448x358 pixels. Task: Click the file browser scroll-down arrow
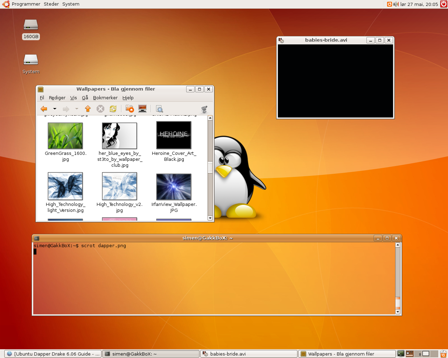[x=210, y=218]
